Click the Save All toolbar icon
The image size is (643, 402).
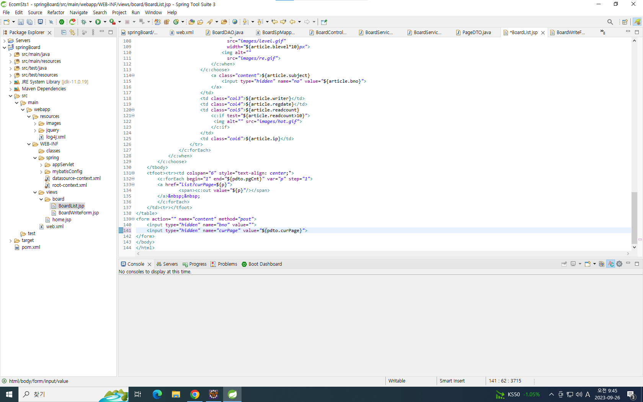click(29, 22)
